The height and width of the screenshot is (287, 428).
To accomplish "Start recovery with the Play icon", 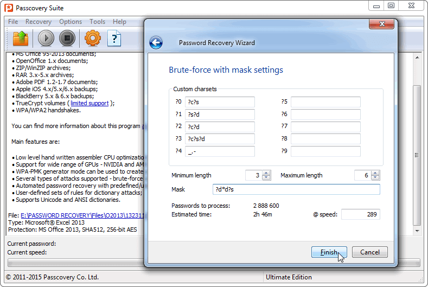I will (46, 38).
